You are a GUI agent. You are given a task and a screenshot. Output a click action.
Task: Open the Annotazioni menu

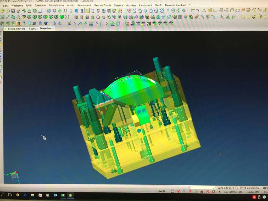(84, 5)
